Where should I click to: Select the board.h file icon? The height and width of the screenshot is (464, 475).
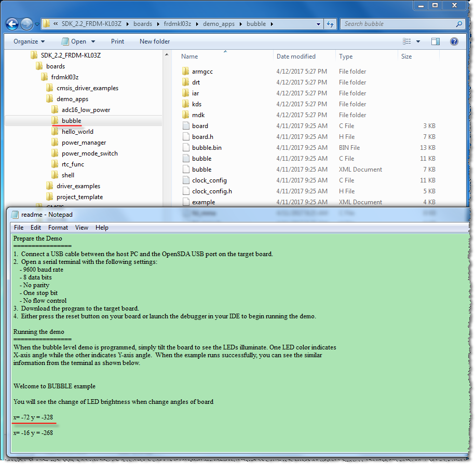pyautogui.click(x=186, y=137)
